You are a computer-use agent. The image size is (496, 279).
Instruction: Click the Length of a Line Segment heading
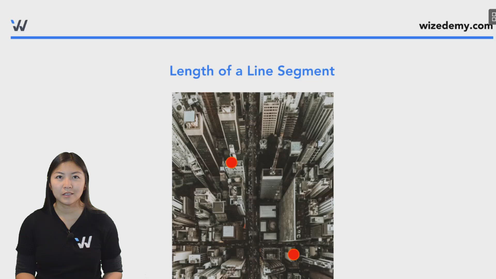[252, 71]
